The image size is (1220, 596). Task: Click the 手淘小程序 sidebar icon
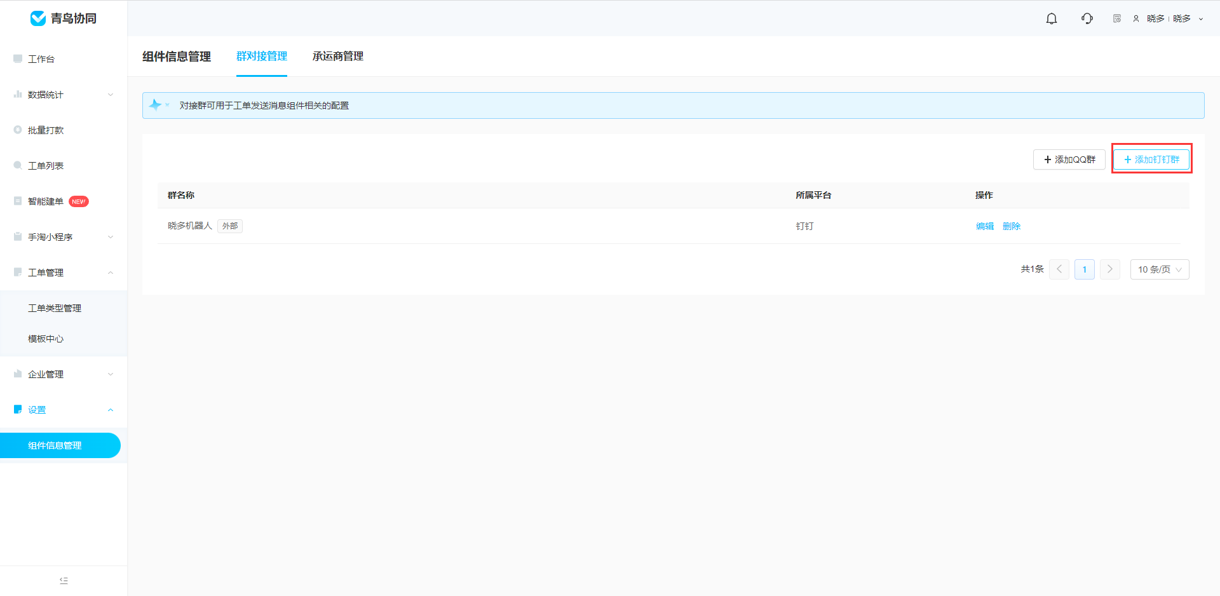pos(18,236)
